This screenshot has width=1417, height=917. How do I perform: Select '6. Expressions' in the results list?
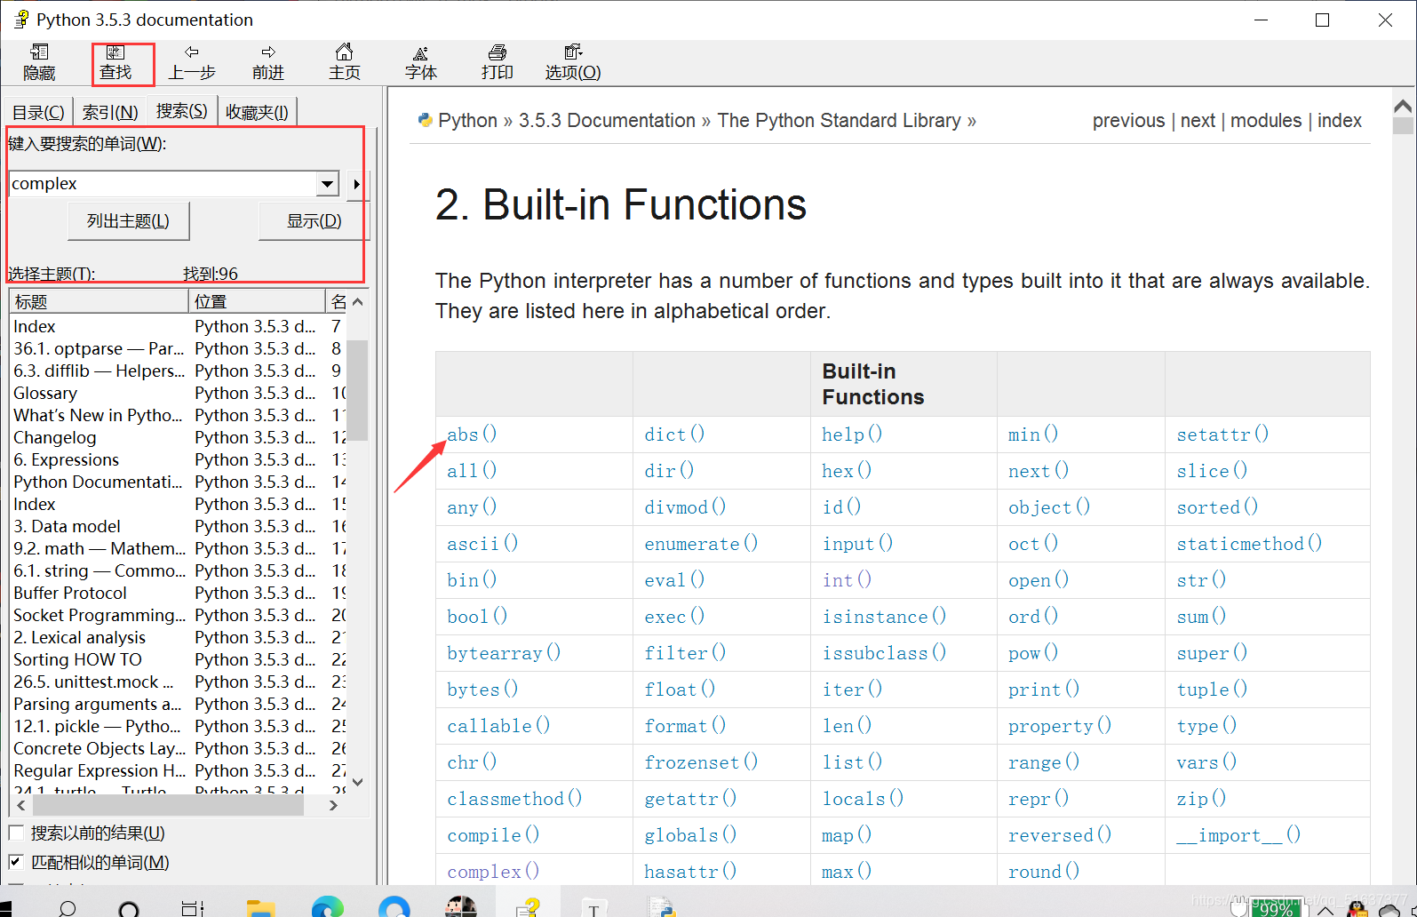click(x=66, y=459)
